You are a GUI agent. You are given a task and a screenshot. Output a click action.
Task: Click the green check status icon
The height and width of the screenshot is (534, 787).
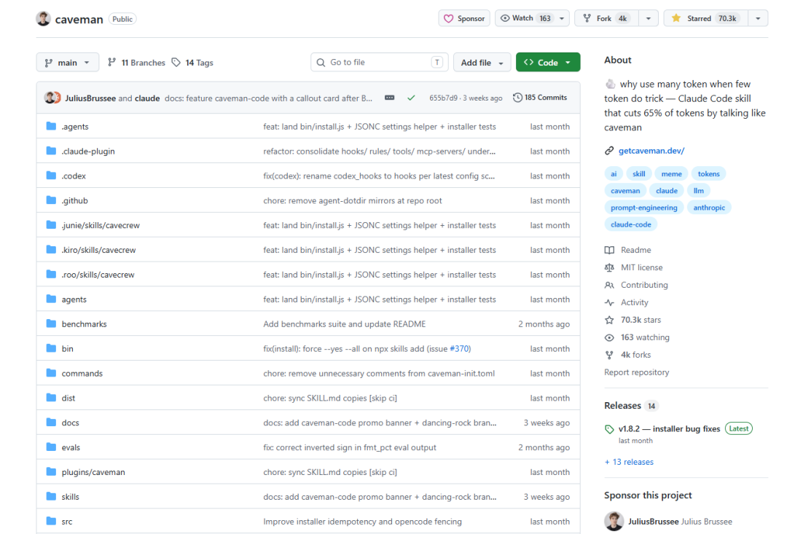[x=411, y=98]
